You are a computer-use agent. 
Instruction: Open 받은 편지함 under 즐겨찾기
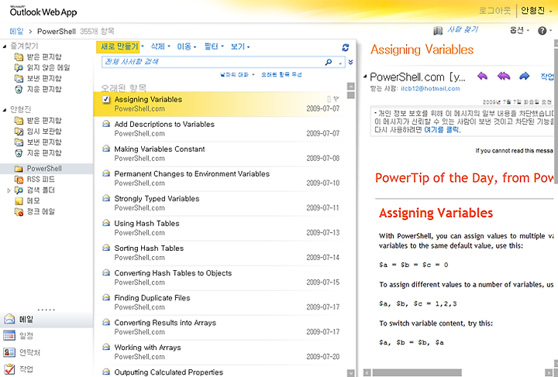tap(43, 57)
